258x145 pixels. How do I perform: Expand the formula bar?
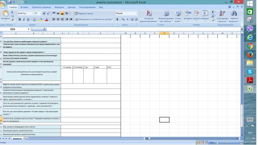[242, 29]
